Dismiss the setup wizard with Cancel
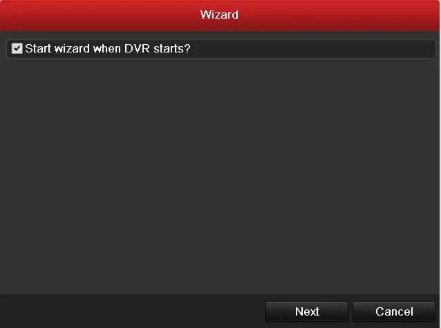This screenshot has width=441, height=328. click(x=394, y=311)
